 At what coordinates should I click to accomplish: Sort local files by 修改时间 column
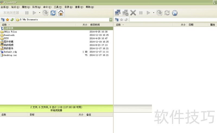click(x=101, y=25)
